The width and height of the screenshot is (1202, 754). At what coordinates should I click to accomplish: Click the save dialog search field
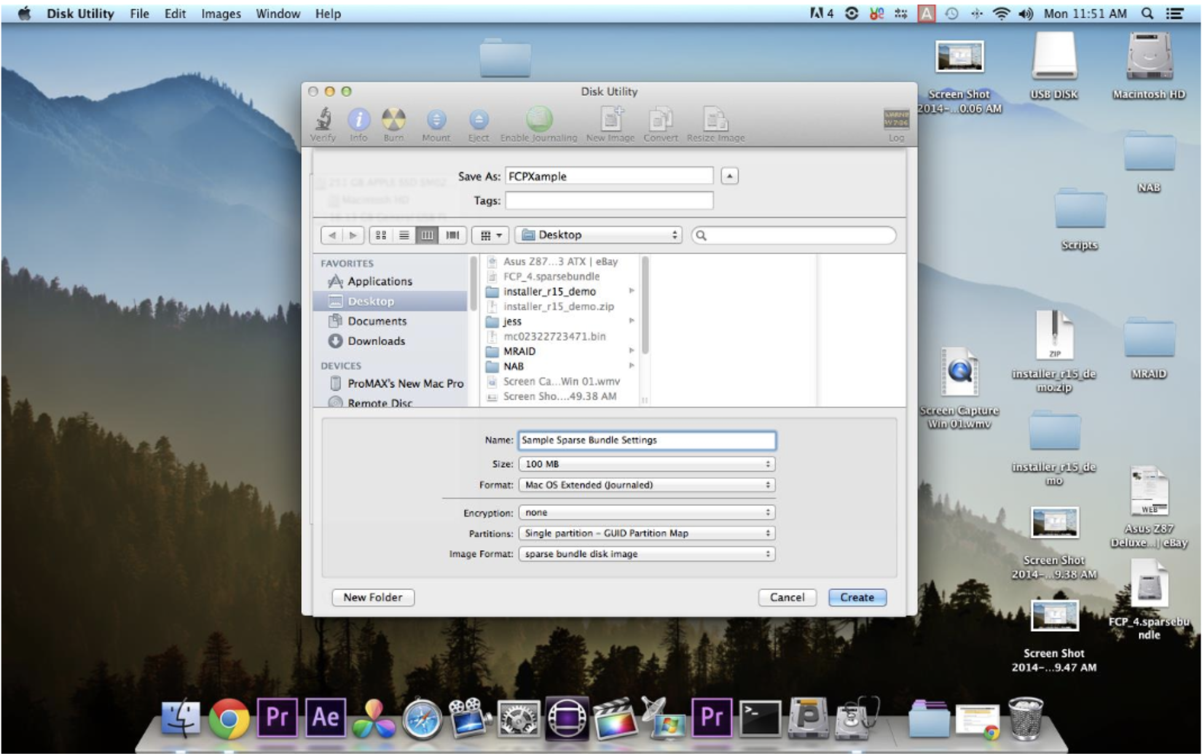(x=793, y=235)
